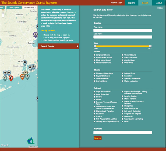Check the Salt Marsh Restoration checkbox

pyautogui.click(x=122, y=111)
